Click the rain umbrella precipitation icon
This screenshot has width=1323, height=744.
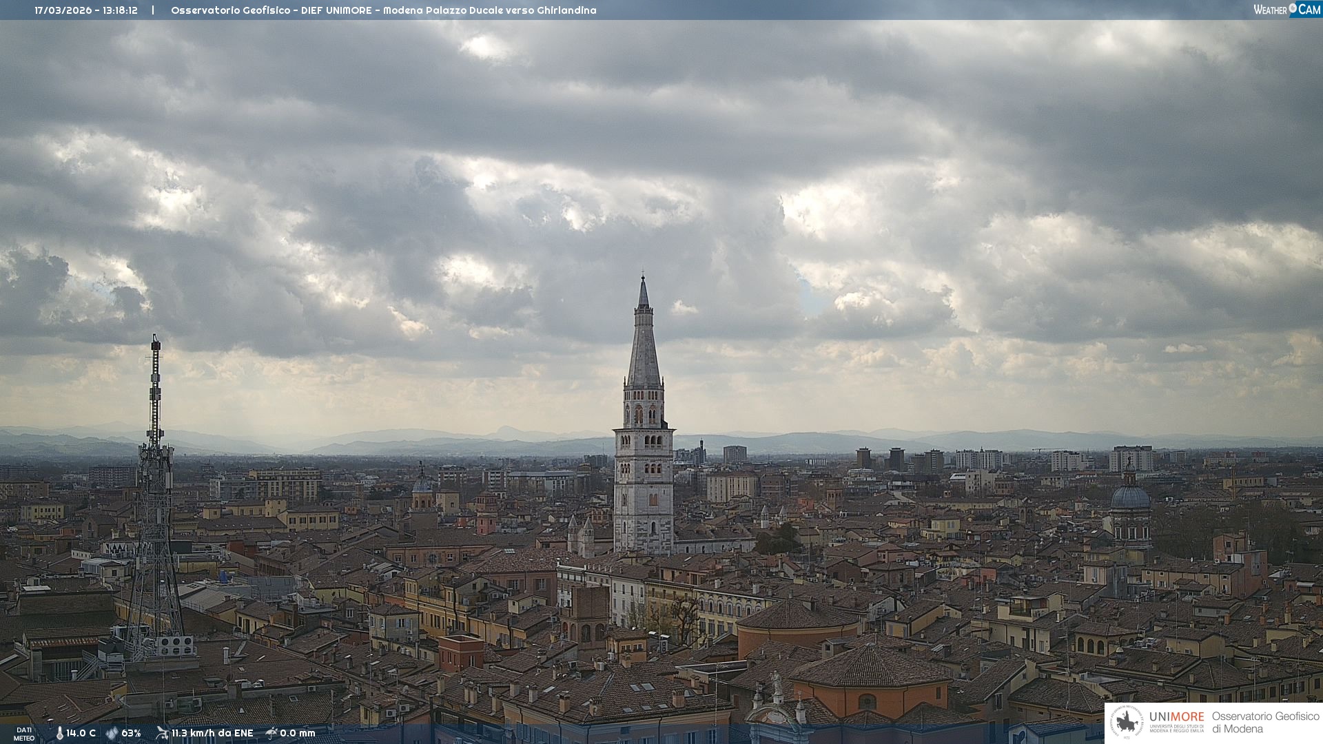point(271,733)
